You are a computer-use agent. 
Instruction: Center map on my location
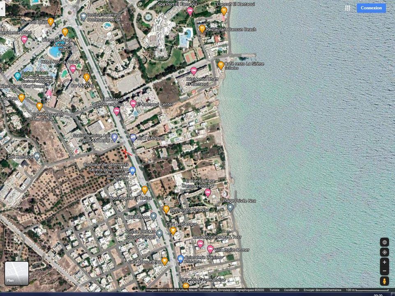point(384,252)
